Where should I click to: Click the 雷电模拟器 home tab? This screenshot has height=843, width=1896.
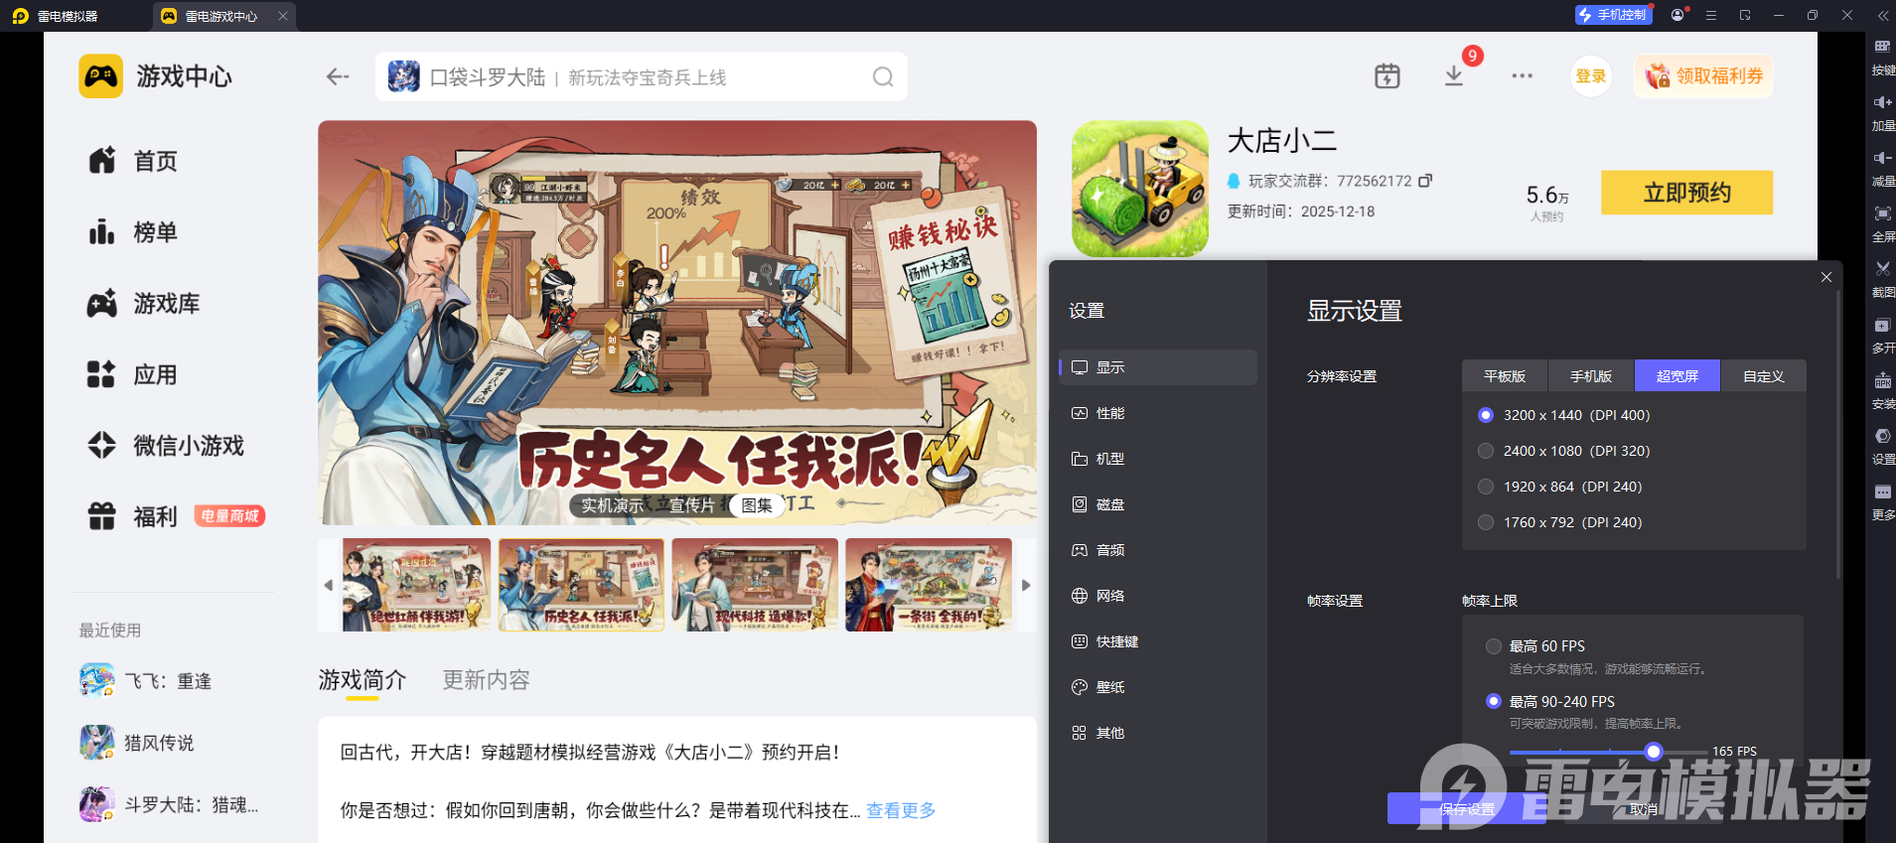tap(56, 16)
